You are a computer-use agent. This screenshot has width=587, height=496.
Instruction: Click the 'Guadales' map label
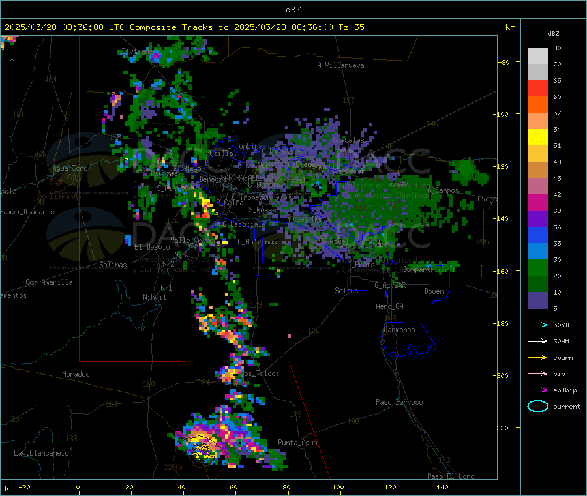point(348,140)
